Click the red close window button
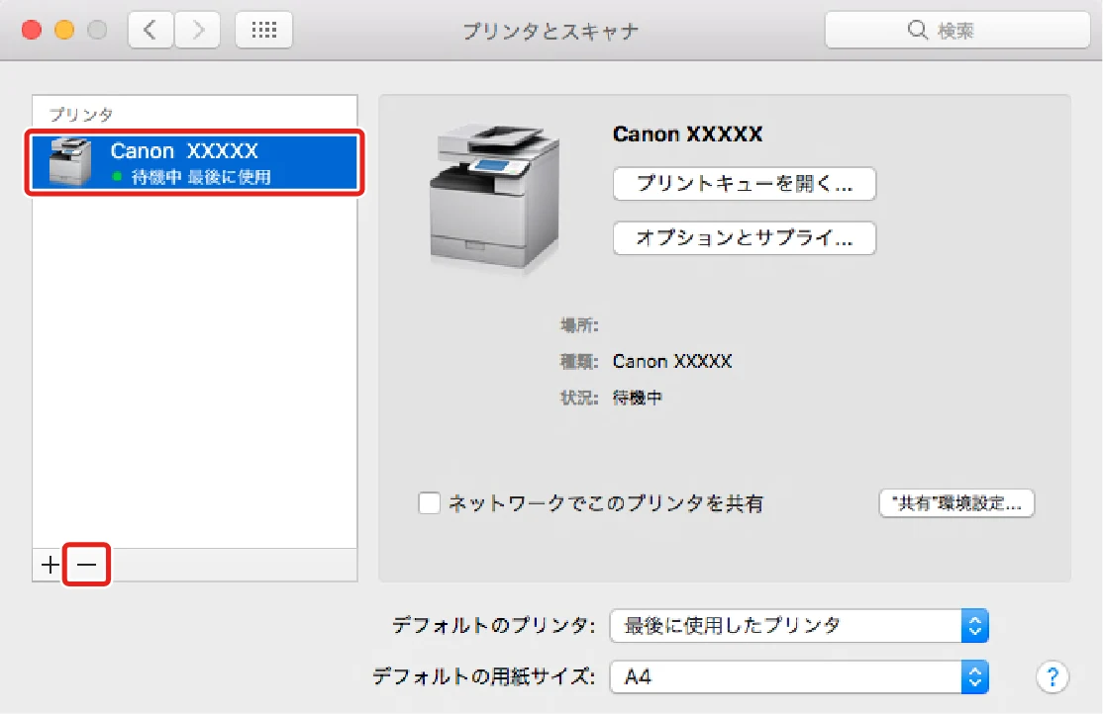 [31, 30]
